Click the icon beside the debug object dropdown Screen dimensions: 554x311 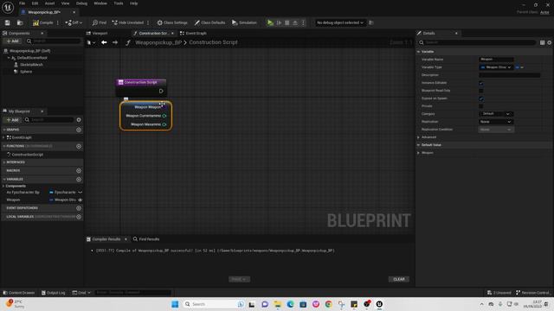[x=371, y=22]
